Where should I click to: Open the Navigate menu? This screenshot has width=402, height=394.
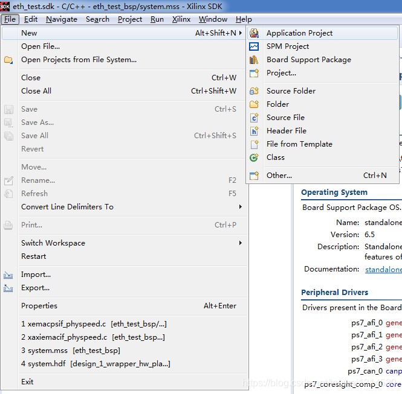(x=62, y=19)
